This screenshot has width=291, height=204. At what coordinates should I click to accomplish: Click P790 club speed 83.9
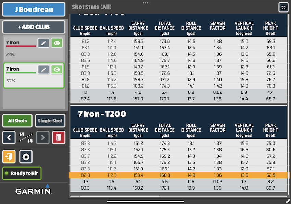(x=85, y=73)
